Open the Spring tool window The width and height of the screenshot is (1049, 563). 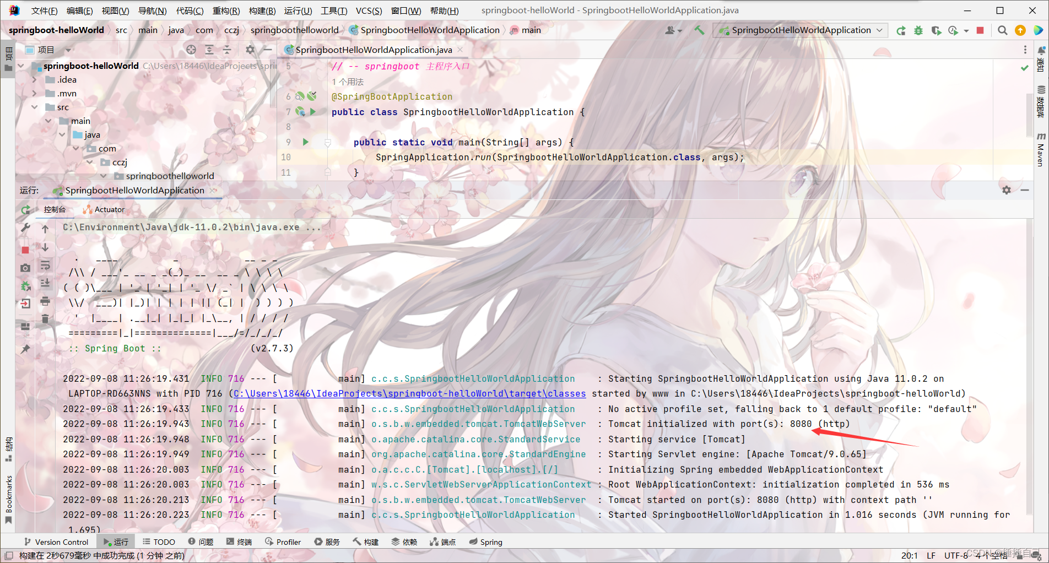click(485, 542)
